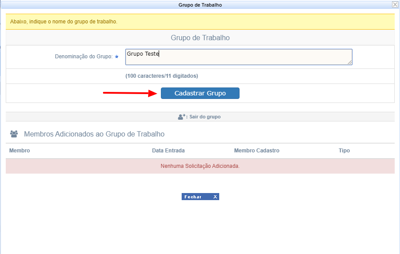Click the Data Entrada column header
This screenshot has width=400, height=254.
point(168,151)
